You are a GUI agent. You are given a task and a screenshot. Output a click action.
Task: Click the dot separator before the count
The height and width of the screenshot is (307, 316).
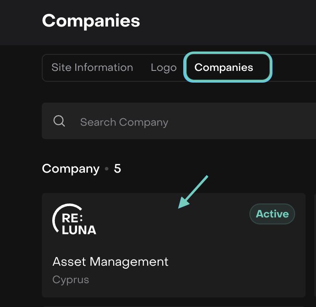point(107,169)
